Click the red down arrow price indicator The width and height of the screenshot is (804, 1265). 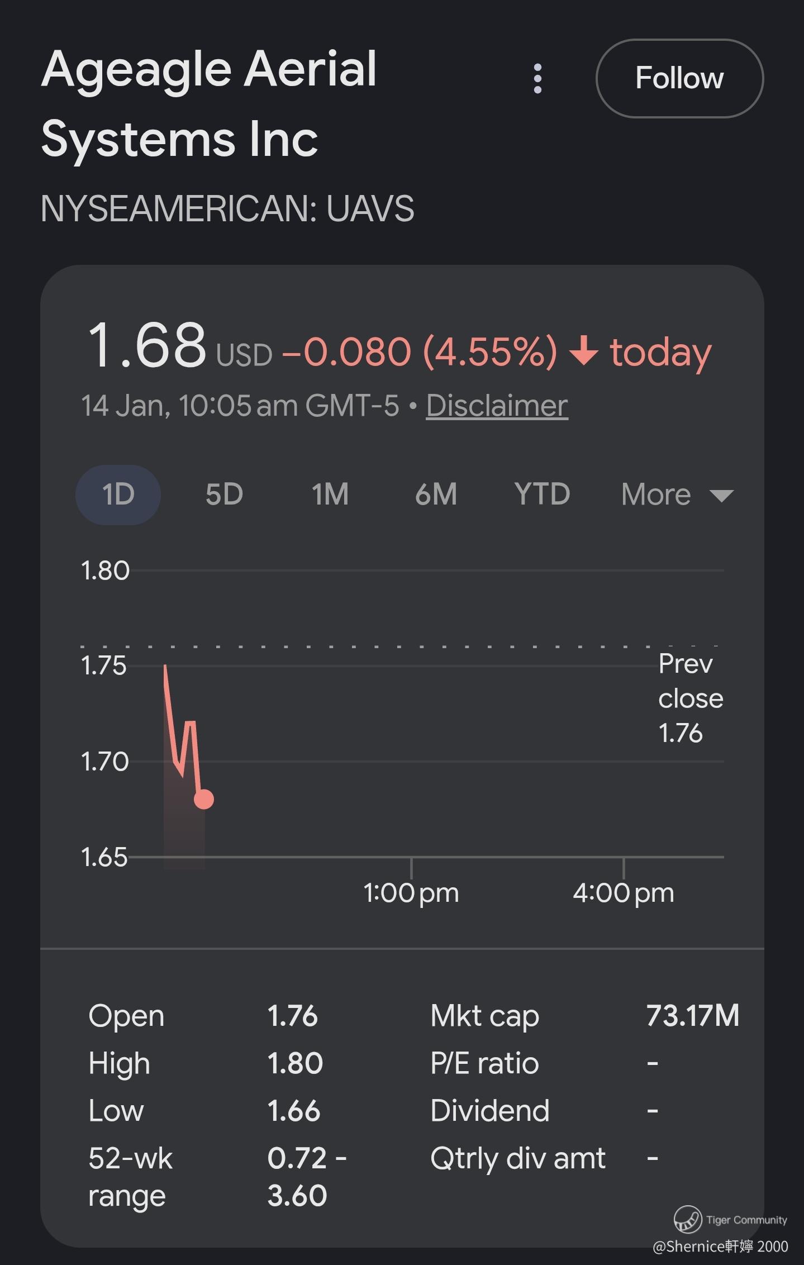coord(584,351)
